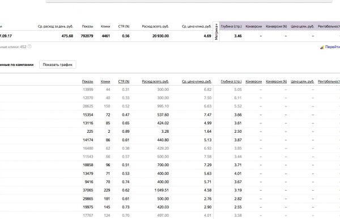
Task: Select impressions cell 29865
Action: pyautogui.click(x=88, y=199)
